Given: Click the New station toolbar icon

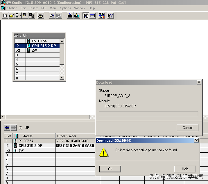Looking at the screenshot, I should click(5, 16).
